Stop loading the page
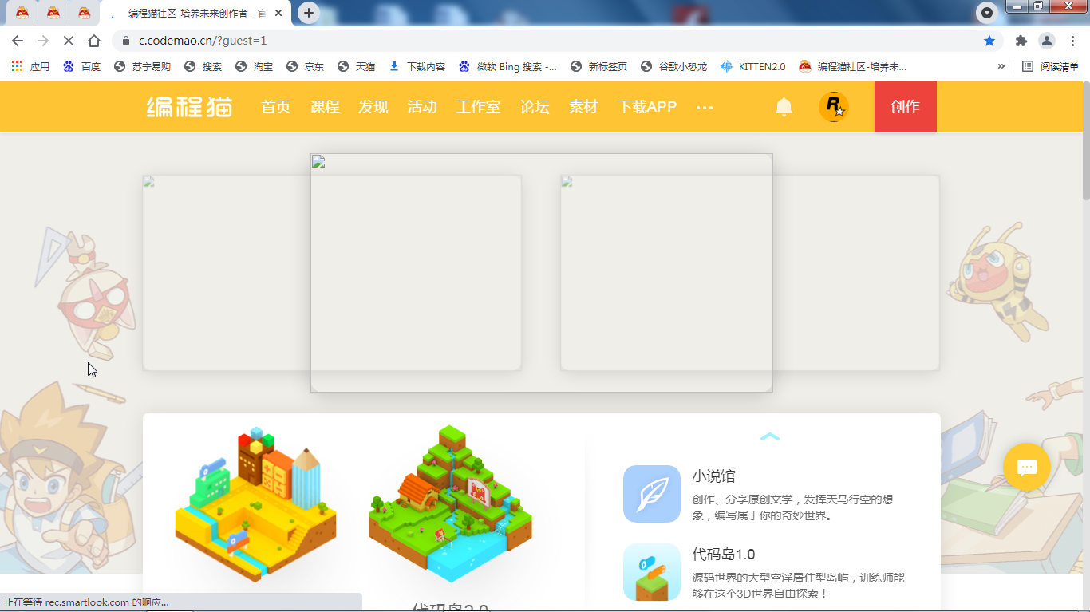 click(69, 41)
